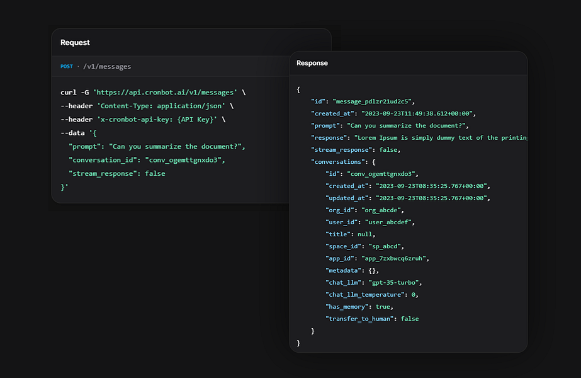The height and width of the screenshot is (378, 581).
Task: Click the has_memory true value
Action: 384,307
